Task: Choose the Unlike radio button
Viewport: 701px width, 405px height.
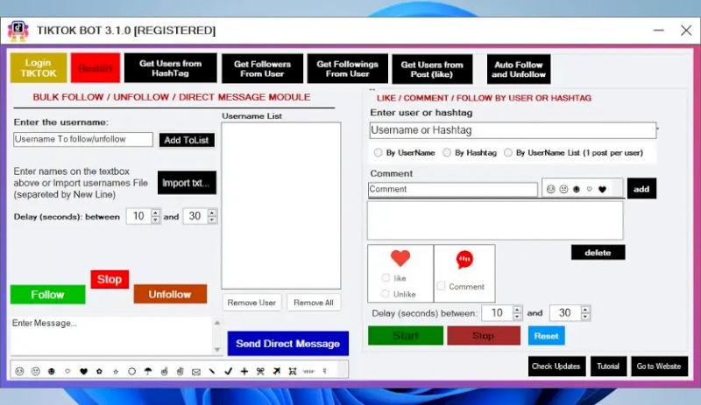Action: tap(385, 294)
